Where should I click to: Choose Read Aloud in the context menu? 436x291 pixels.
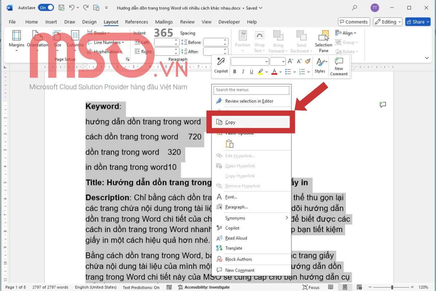[251, 238]
